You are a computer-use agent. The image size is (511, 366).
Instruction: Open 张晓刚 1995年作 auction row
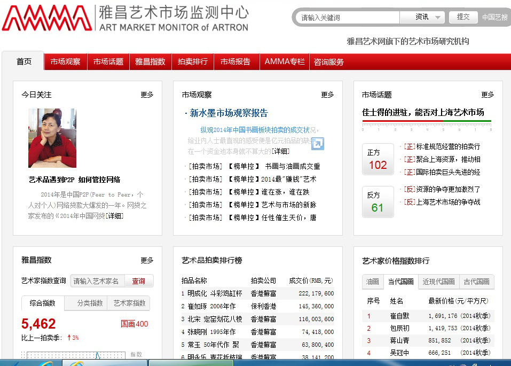(x=257, y=332)
